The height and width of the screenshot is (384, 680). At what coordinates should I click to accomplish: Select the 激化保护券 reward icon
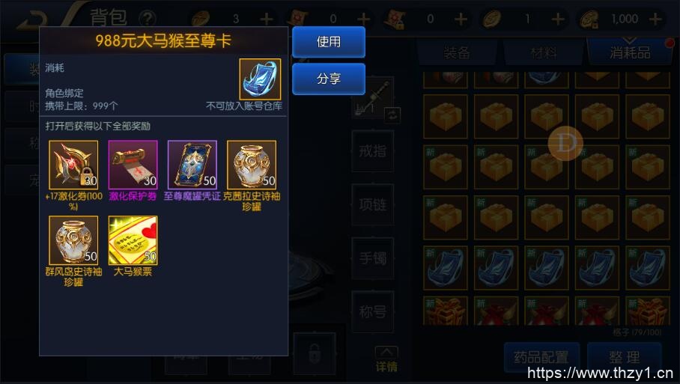pos(133,165)
